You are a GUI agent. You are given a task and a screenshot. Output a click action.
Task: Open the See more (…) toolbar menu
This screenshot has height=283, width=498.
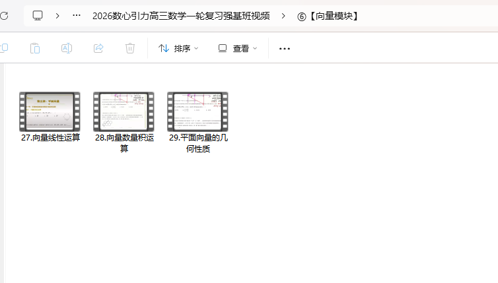tap(285, 48)
